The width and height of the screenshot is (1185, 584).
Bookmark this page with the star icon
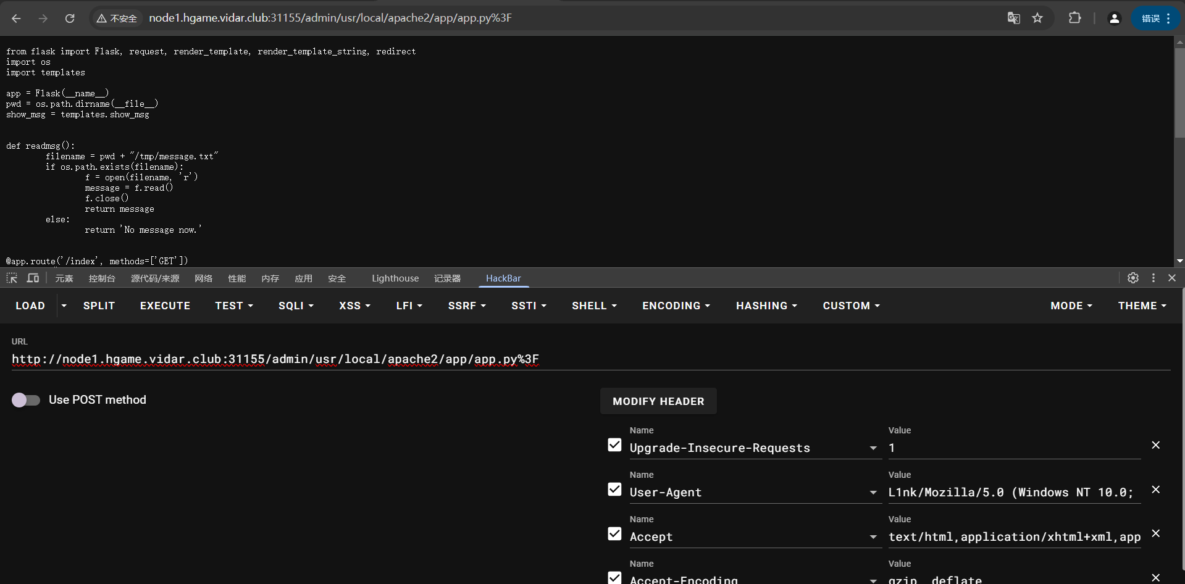(x=1037, y=19)
